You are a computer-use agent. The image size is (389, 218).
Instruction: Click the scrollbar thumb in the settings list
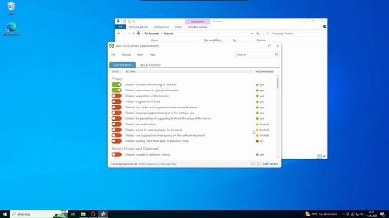[278, 83]
